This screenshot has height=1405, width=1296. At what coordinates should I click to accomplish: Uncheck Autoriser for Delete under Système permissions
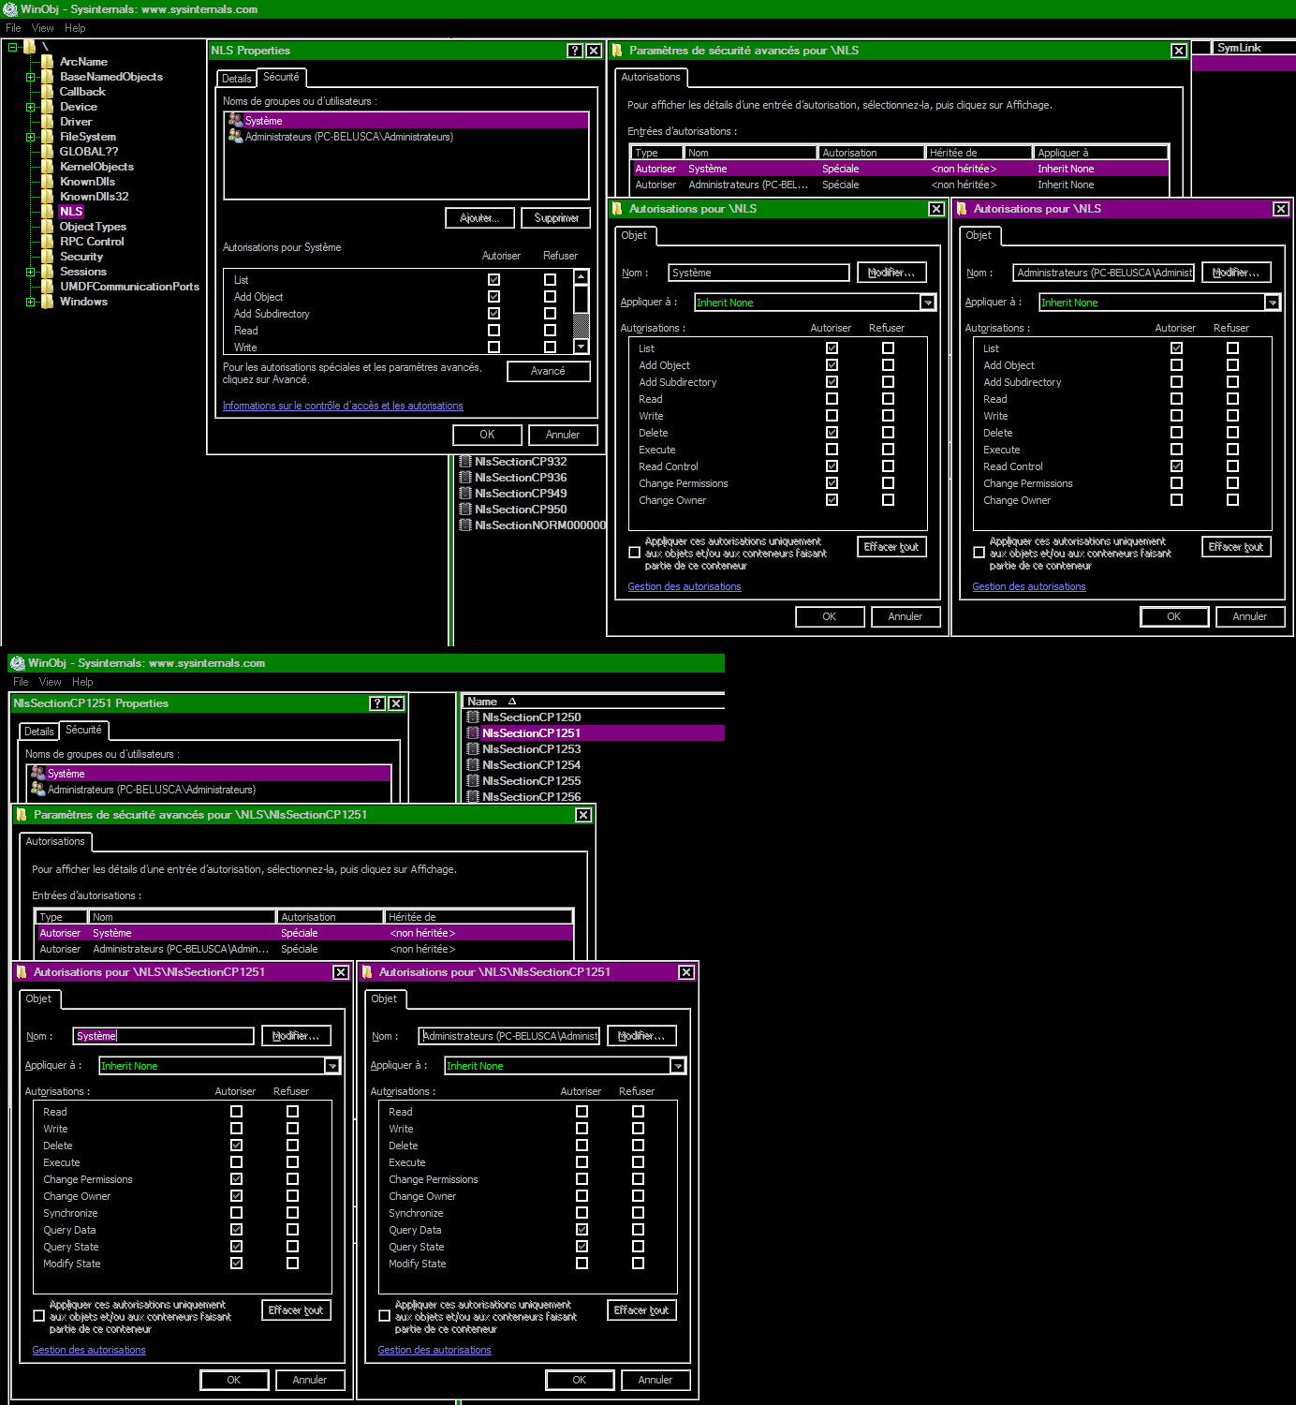click(832, 432)
